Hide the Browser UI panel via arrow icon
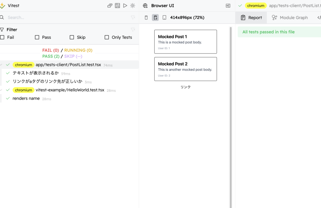 pyautogui.click(x=228, y=6)
